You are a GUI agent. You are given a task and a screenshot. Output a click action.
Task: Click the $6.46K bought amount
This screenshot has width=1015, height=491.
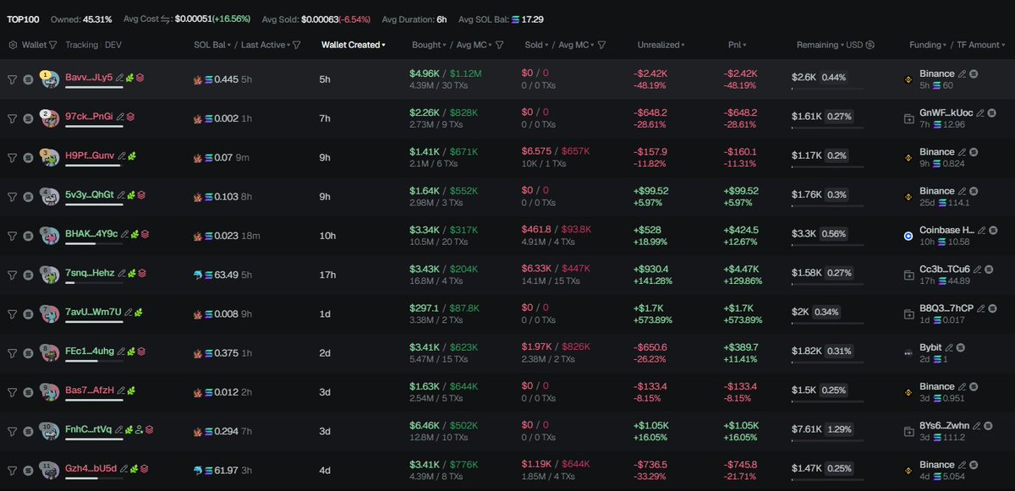(x=426, y=425)
